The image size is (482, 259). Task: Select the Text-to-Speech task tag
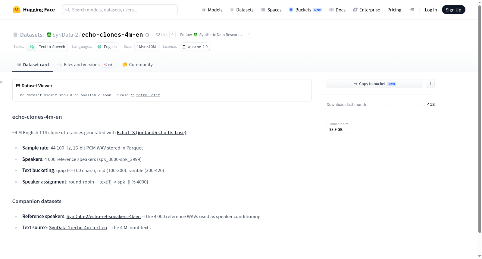47,47
